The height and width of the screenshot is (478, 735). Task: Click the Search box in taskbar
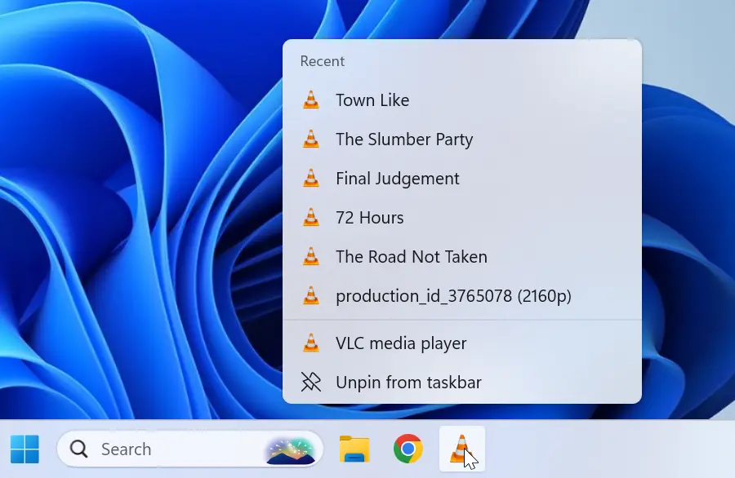[189, 449]
